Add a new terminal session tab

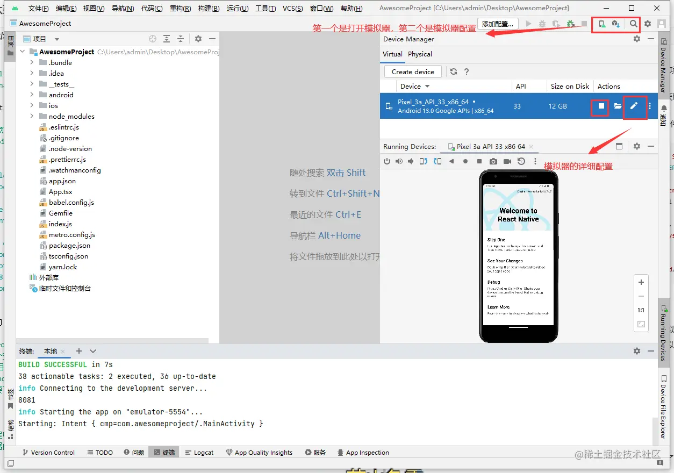(79, 351)
